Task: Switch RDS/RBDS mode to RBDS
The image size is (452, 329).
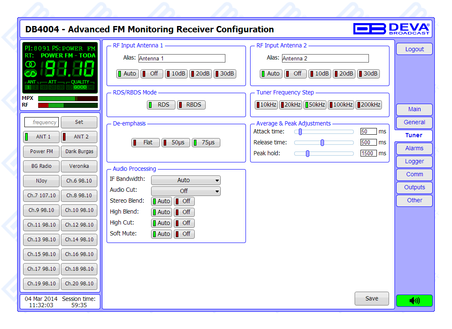Action: click(x=191, y=105)
